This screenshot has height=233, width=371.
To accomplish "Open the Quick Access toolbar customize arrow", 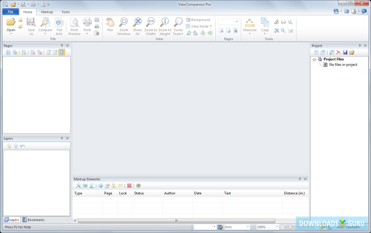I will 49,4.
